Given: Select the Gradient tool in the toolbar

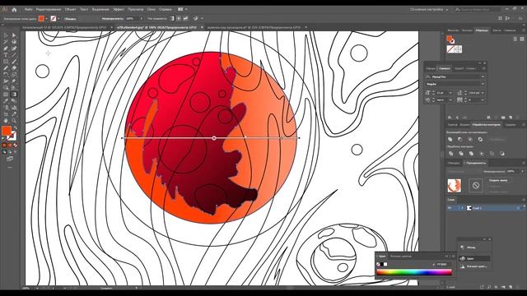Looking at the screenshot, I should 14,95.
